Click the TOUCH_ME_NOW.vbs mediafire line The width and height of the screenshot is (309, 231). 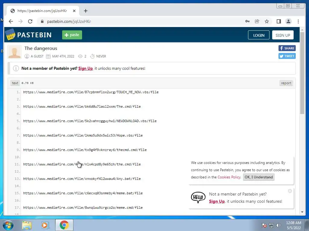click(91, 92)
